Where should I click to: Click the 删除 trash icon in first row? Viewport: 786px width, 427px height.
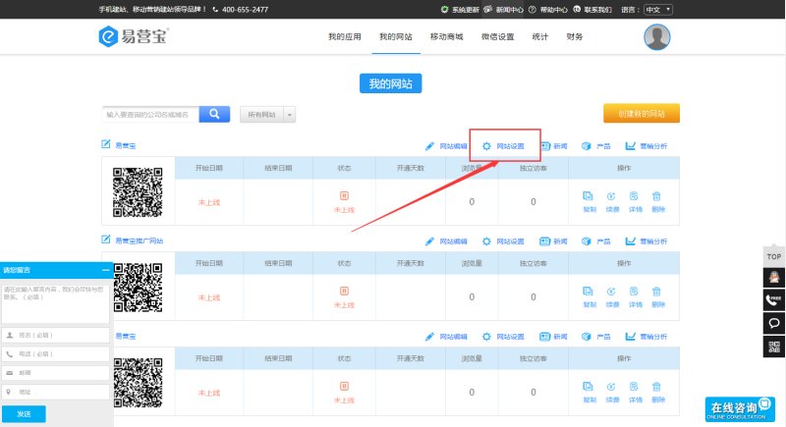click(x=657, y=196)
